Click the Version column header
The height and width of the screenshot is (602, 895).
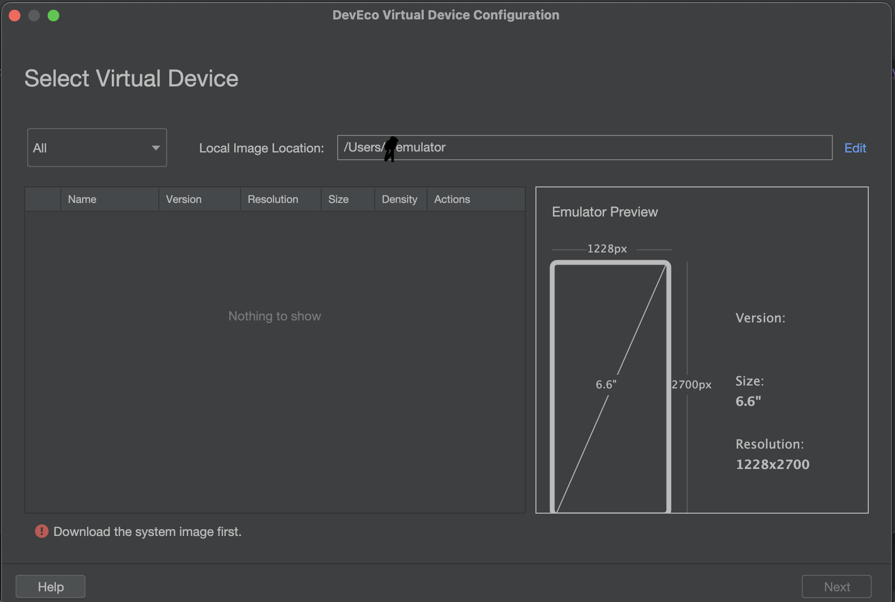coord(200,199)
